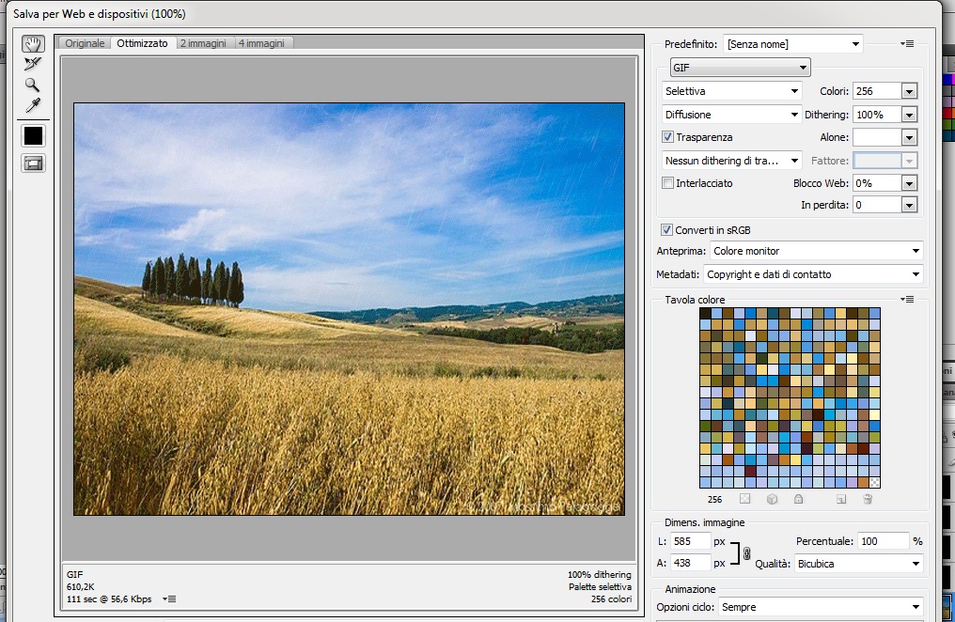
Task: Uncheck Converti in sRGB
Action: pos(667,229)
